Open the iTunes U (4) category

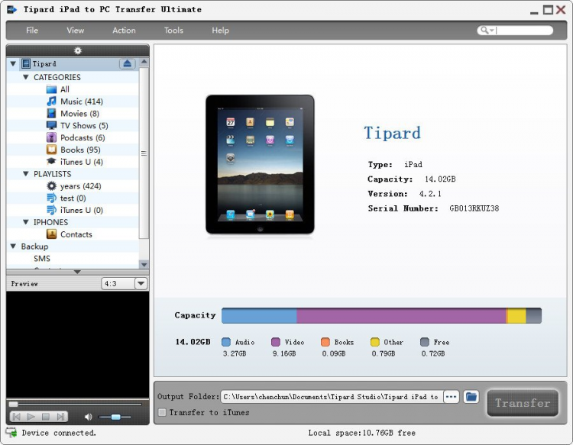coord(82,162)
